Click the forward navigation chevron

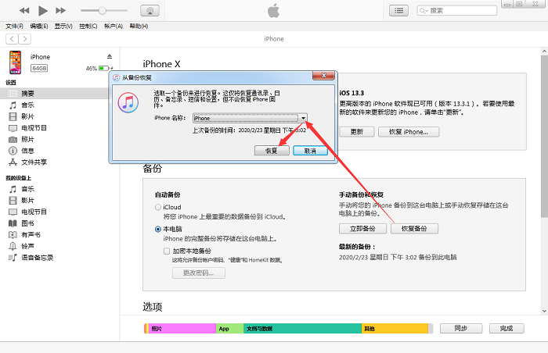tap(25, 39)
